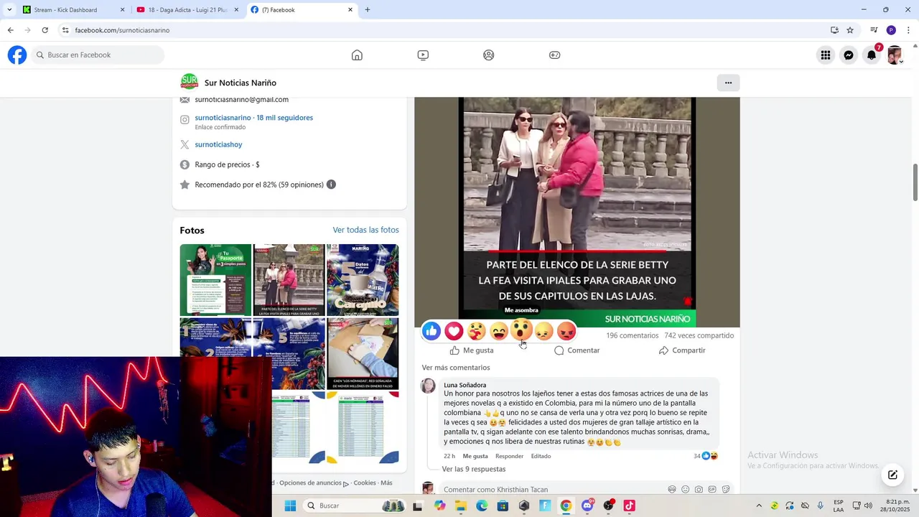
Task: Show hidden system tray icons
Action: point(759,506)
